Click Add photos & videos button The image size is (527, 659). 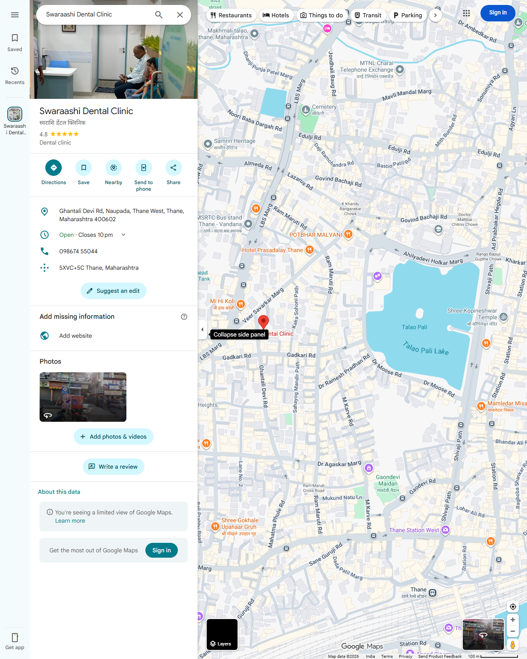tap(114, 437)
